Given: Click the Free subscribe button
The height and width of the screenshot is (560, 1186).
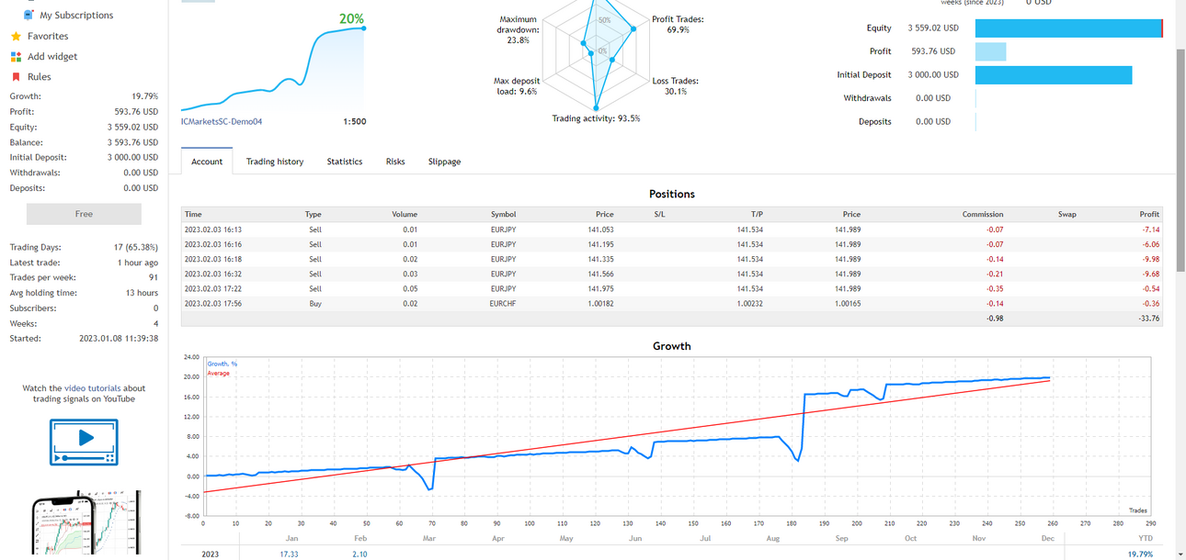Looking at the screenshot, I should point(84,214).
